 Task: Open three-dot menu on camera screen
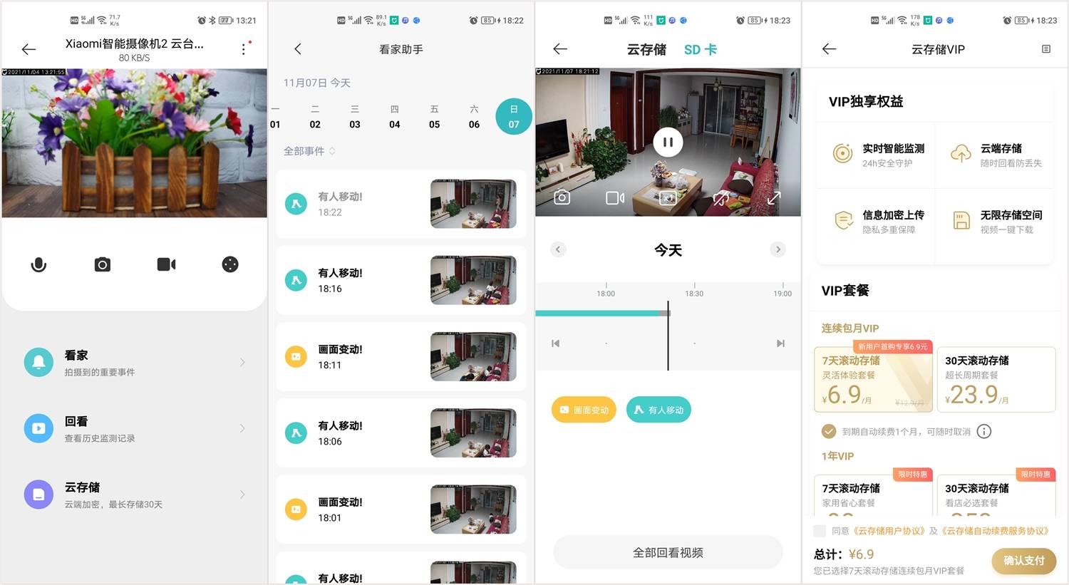point(244,48)
